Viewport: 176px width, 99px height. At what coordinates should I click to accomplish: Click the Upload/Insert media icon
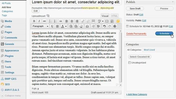(48, 16)
